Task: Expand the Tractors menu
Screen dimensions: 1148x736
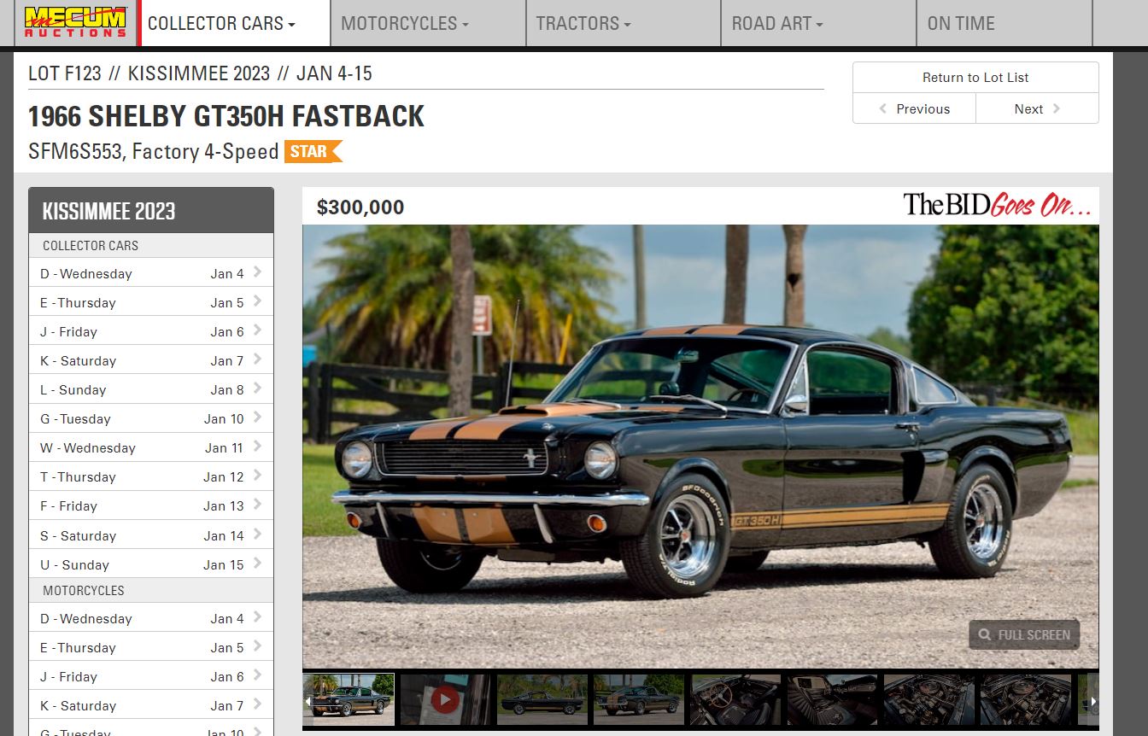Action: click(x=583, y=24)
